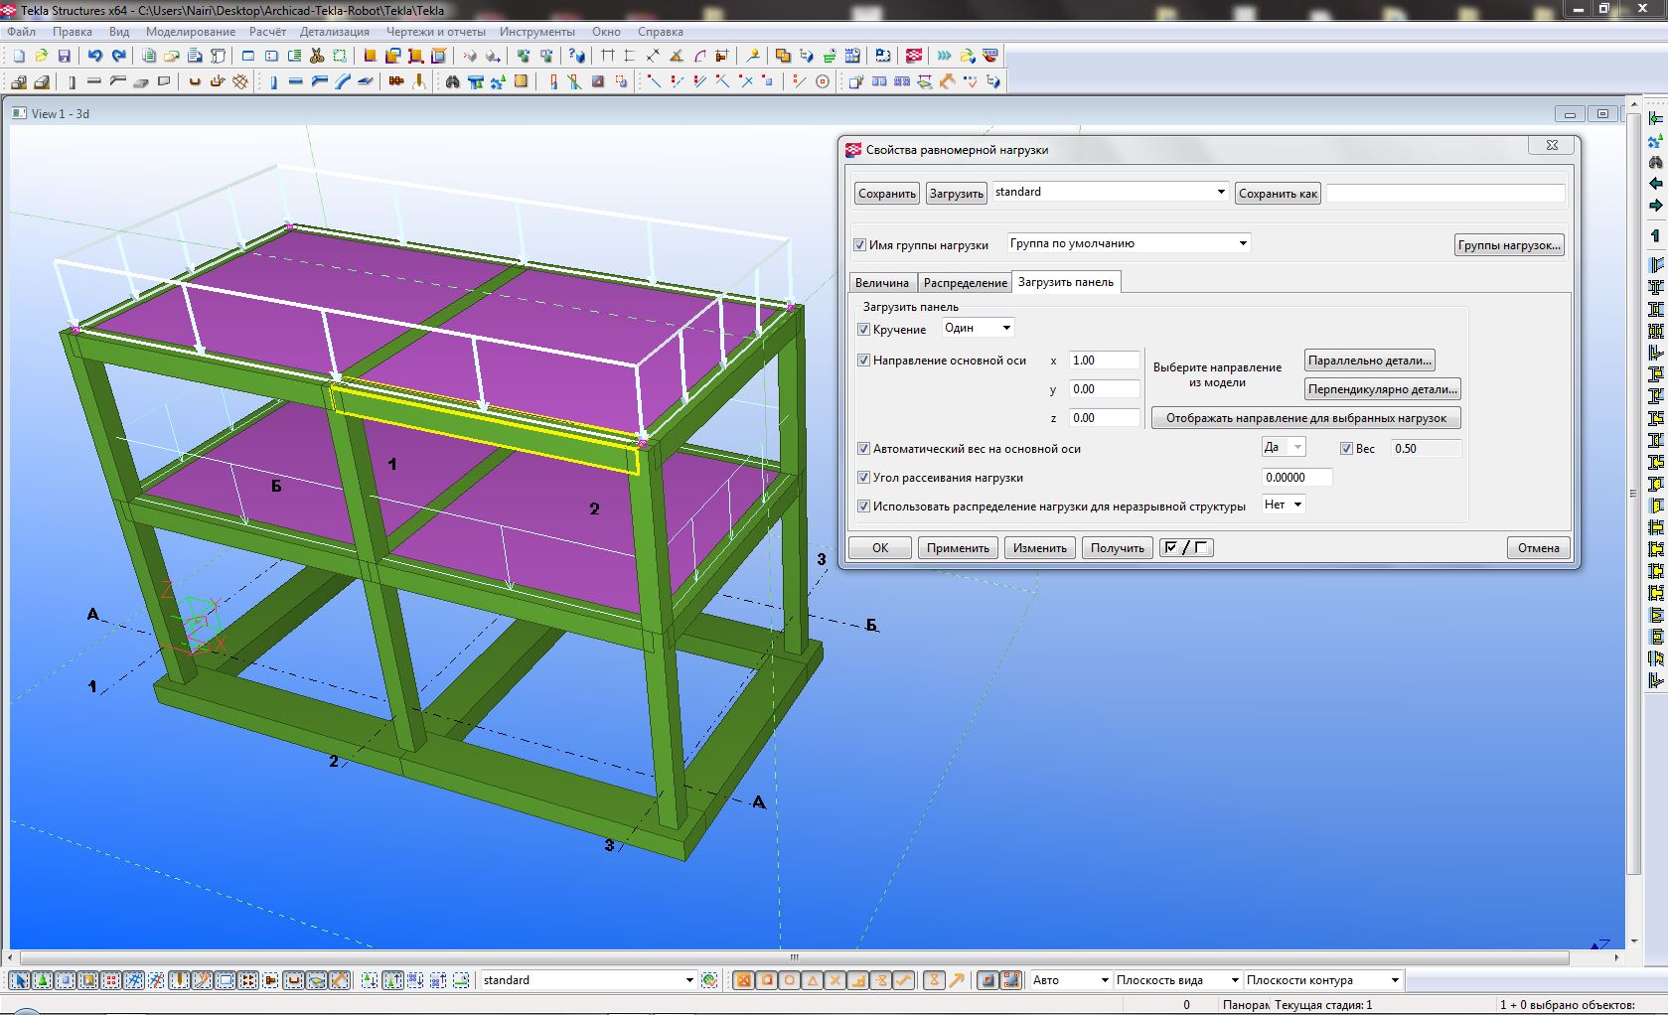1668x1015 pixels.
Task: Open Плоскость вида dropdown in bottom toolbar
Action: point(1234,980)
